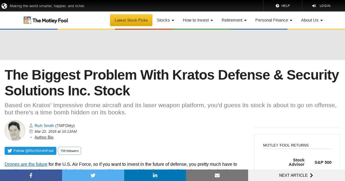Expand the About Us menu
This screenshot has height=181, width=345.
pos(312,20)
